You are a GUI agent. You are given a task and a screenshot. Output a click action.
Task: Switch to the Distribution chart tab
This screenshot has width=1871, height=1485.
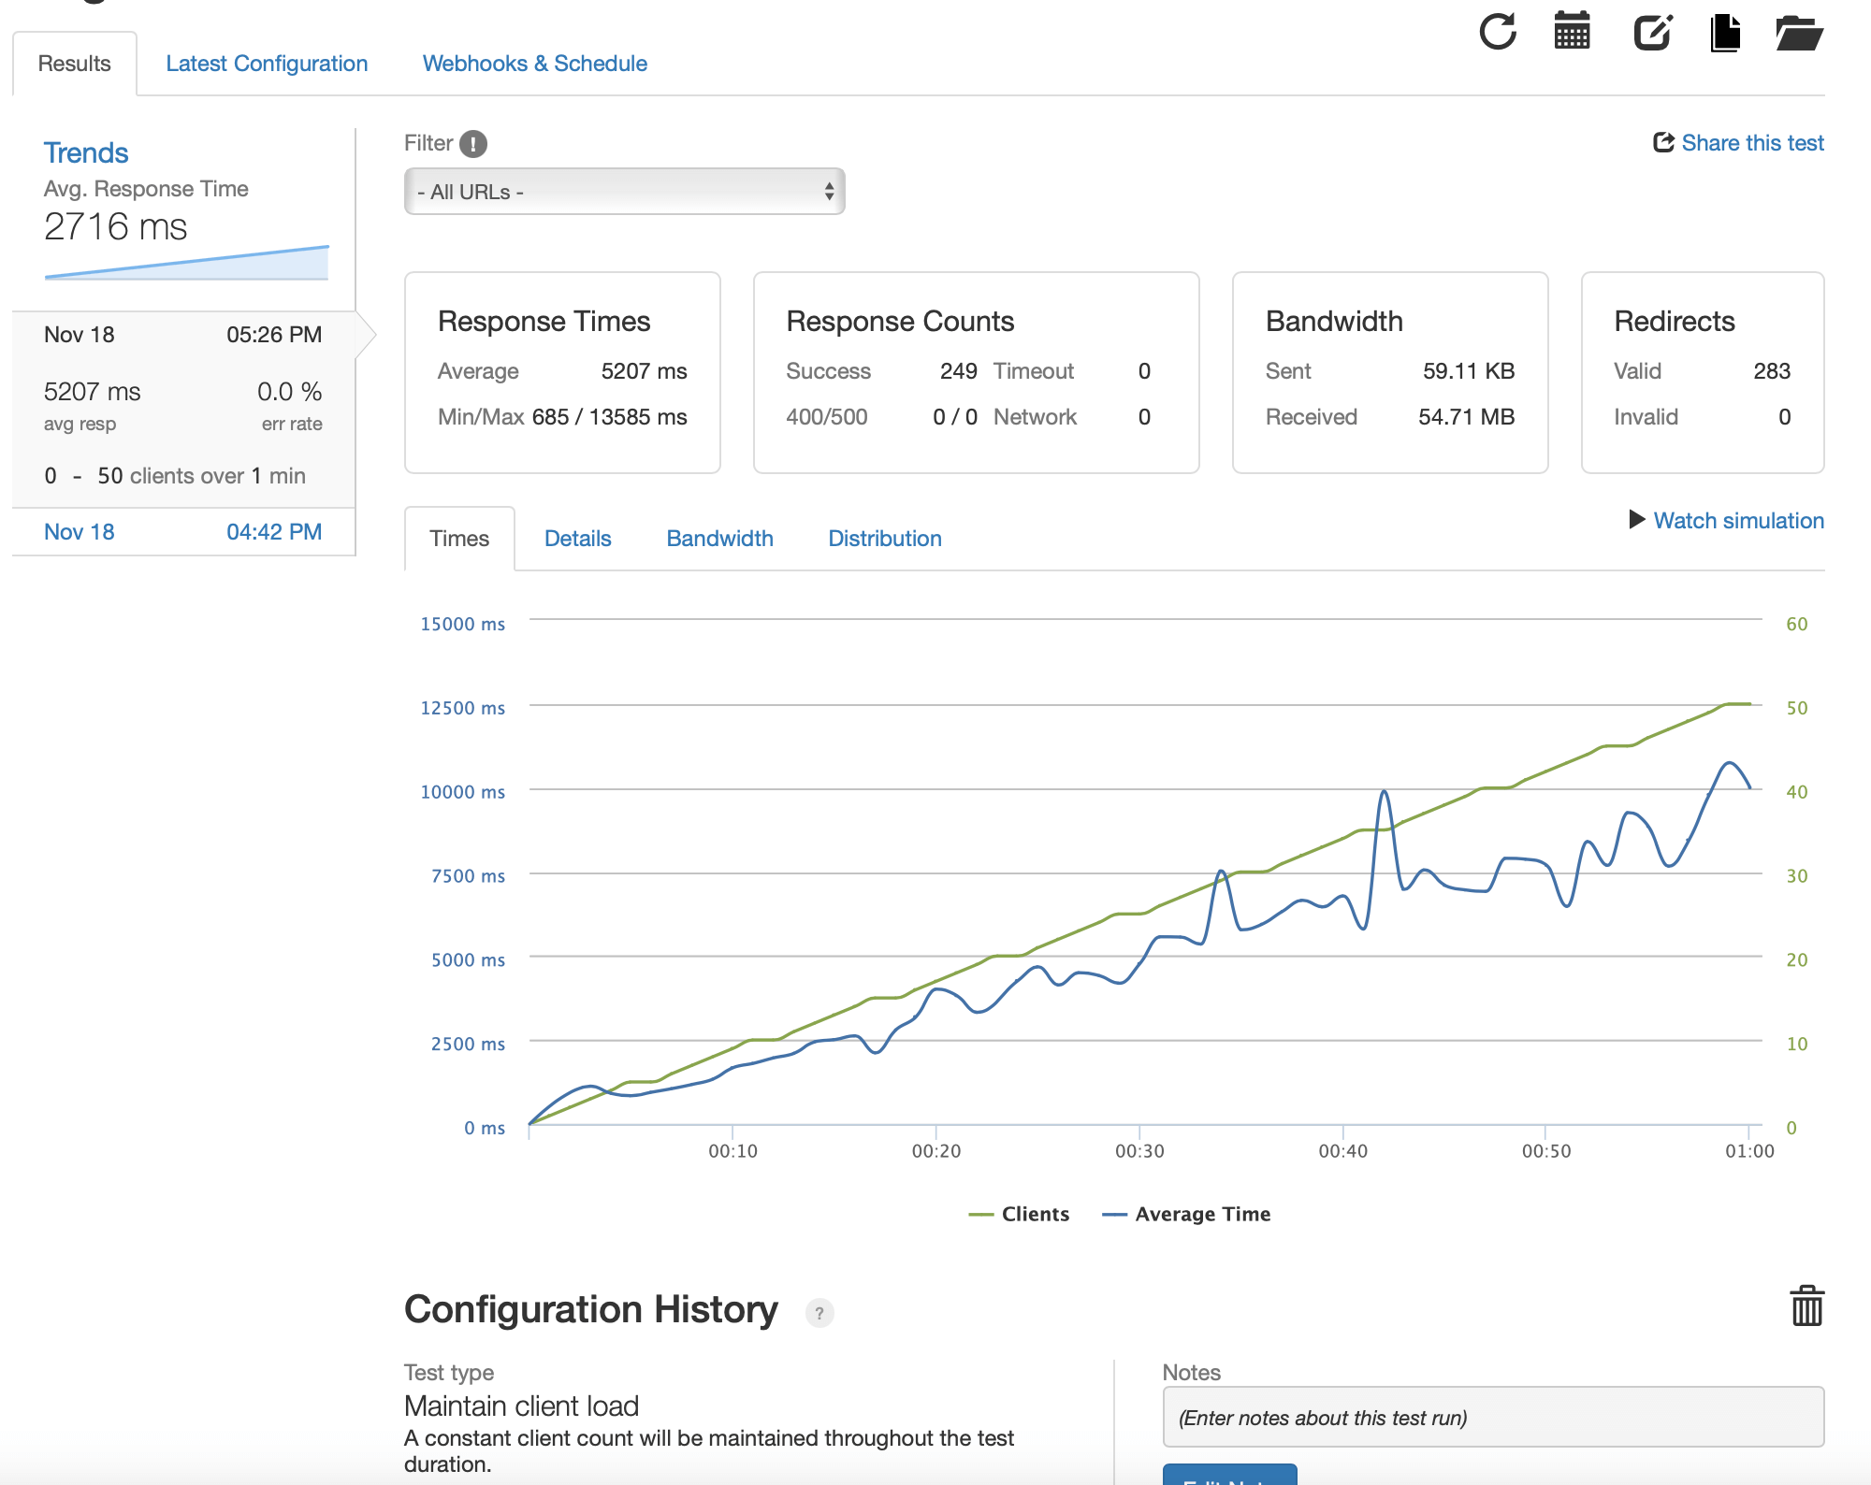point(884,539)
